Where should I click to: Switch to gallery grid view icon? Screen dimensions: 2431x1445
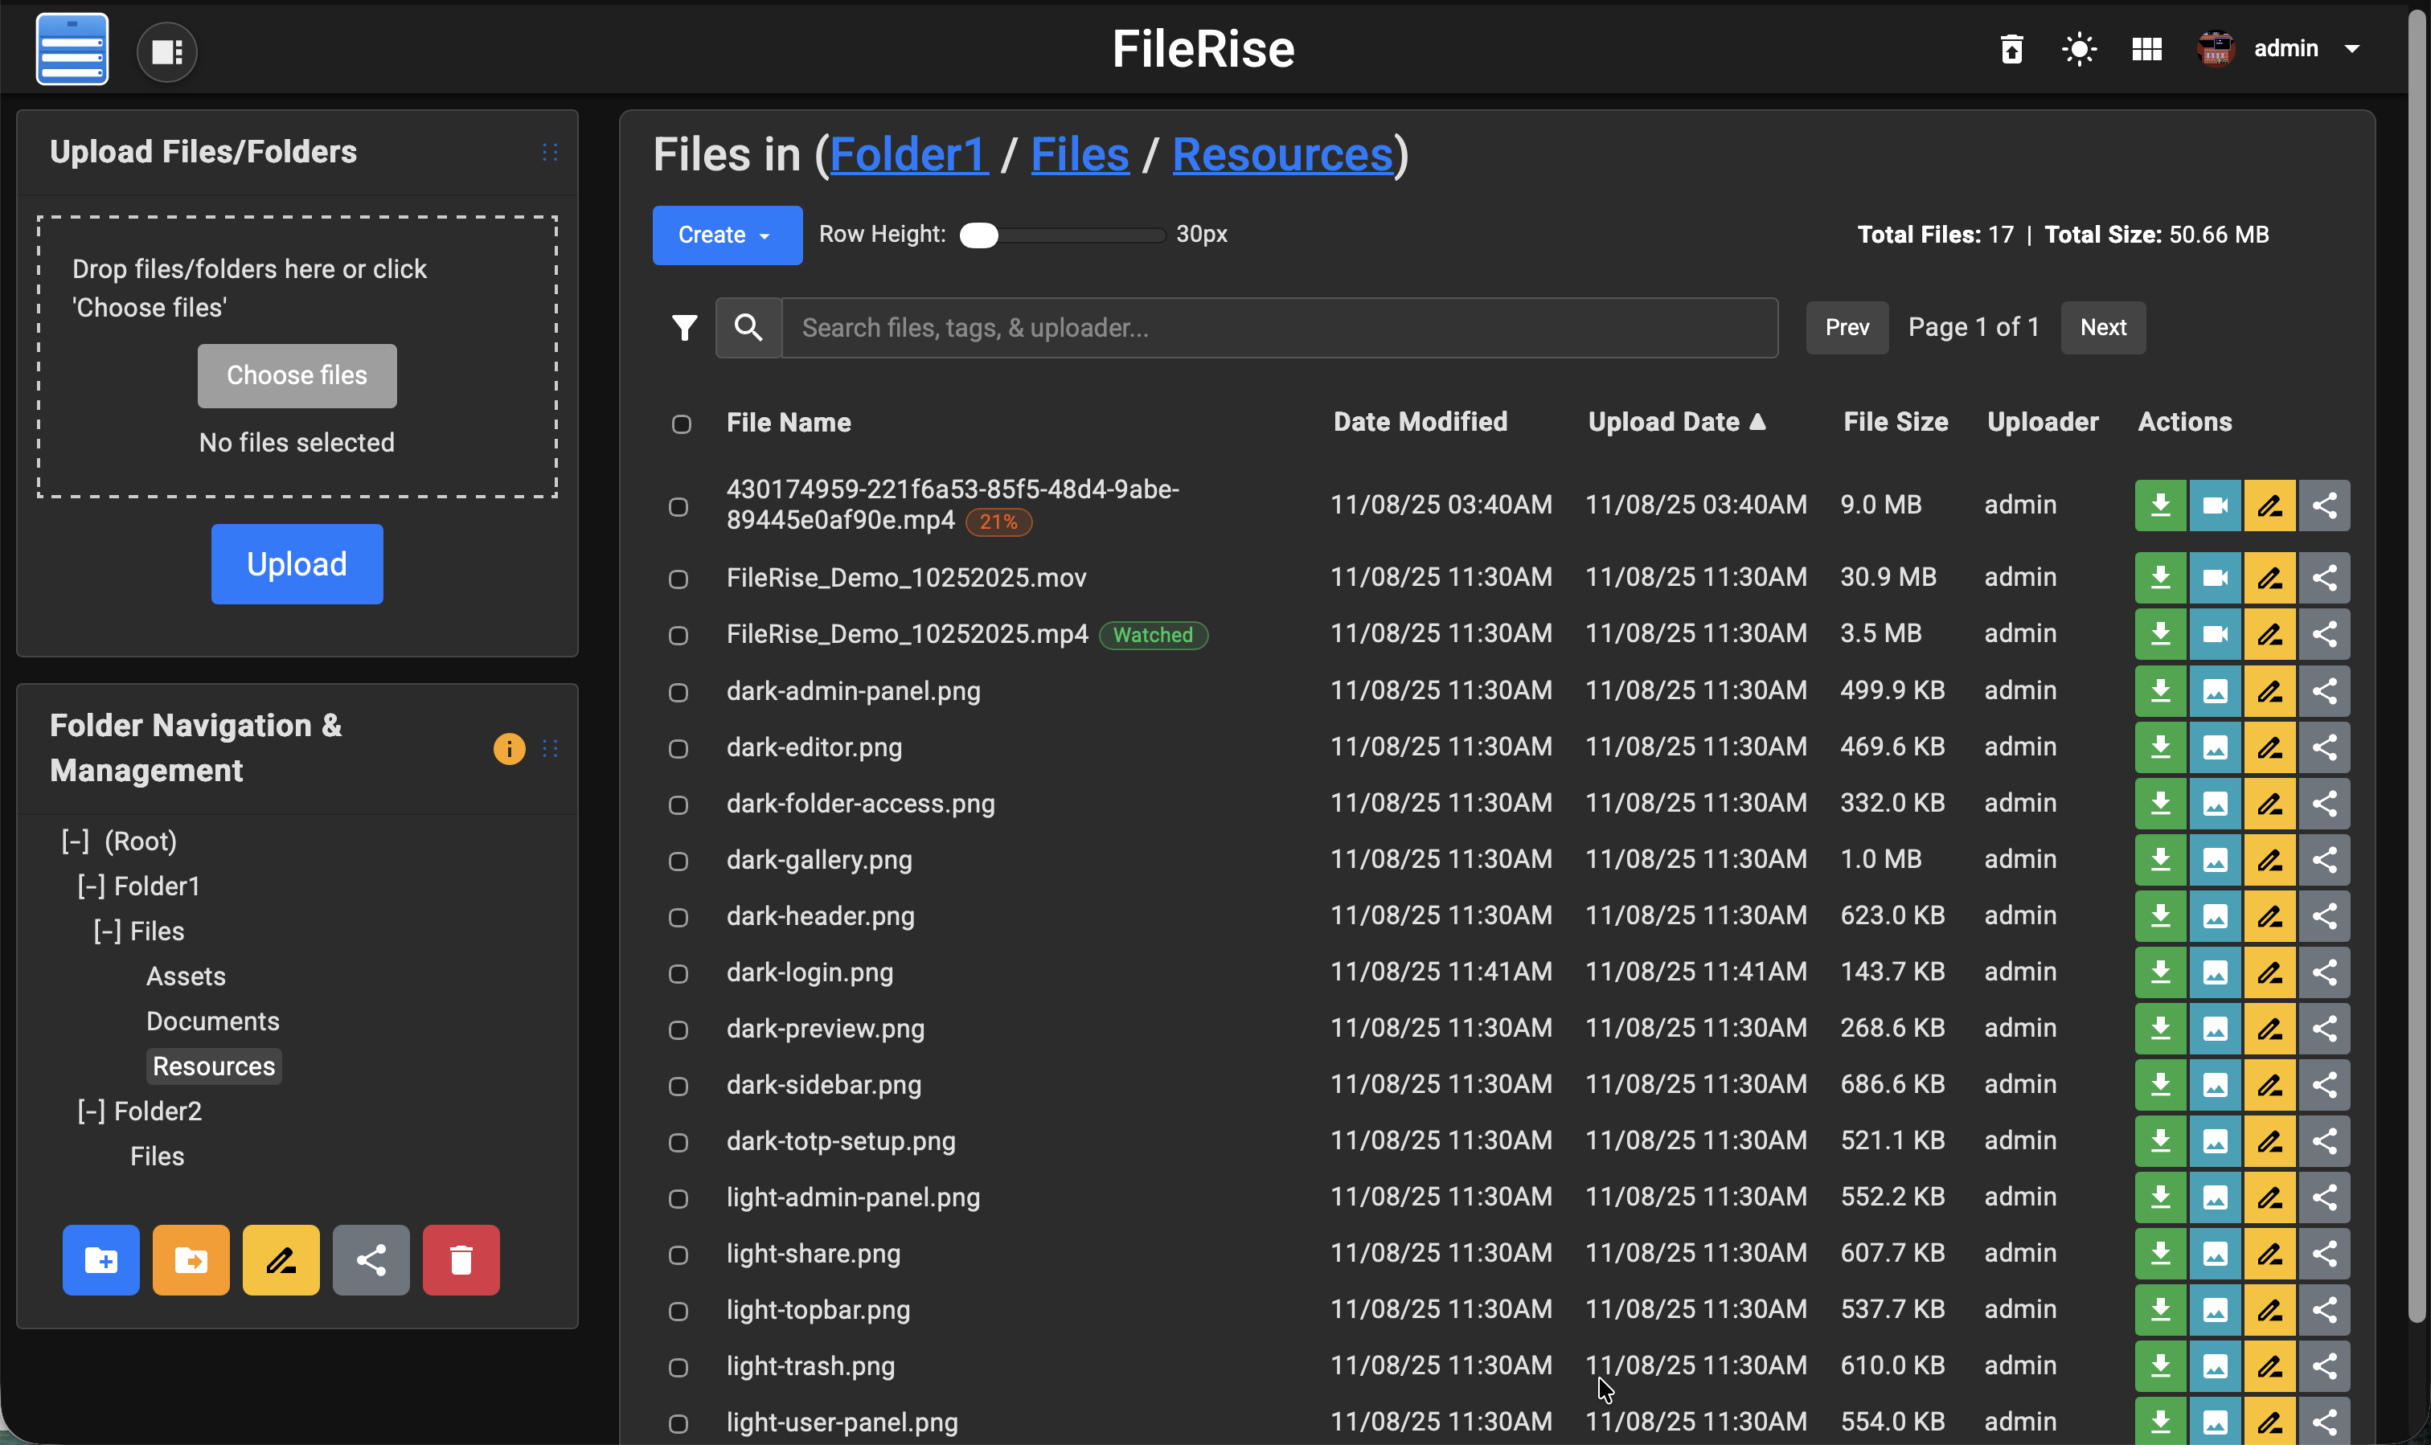point(2146,49)
